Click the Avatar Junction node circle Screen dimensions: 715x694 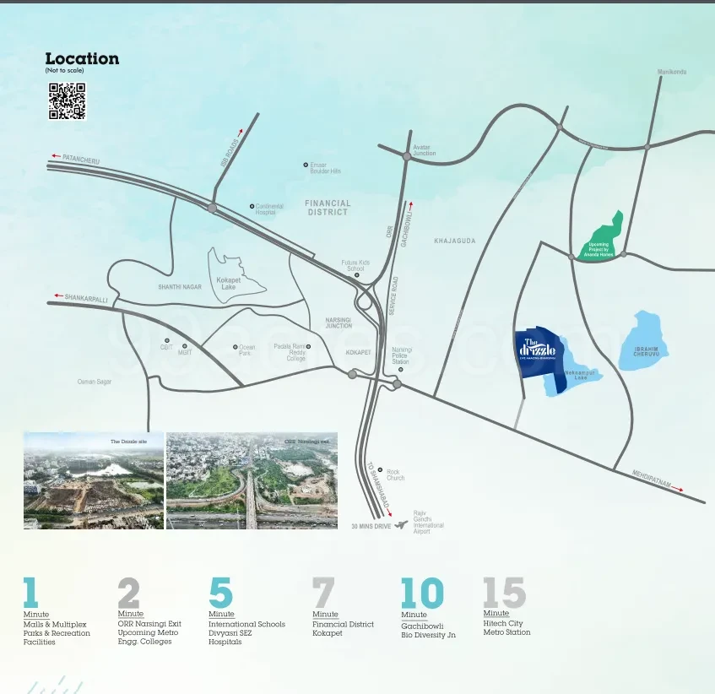pyautogui.click(x=407, y=156)
